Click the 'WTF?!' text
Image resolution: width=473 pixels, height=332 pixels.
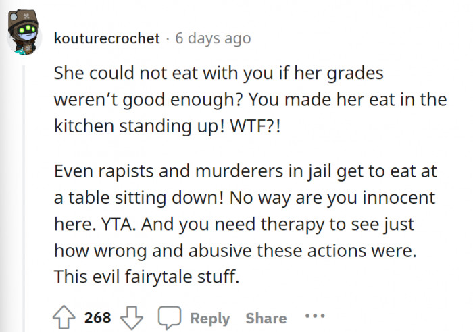click(x=262, y=128)
